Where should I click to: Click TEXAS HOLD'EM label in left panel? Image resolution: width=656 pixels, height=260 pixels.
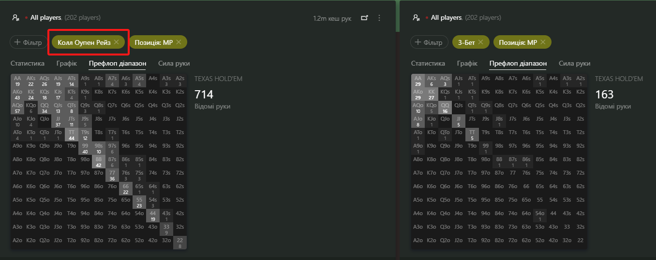pyautogui.click(x=218, y=79)
